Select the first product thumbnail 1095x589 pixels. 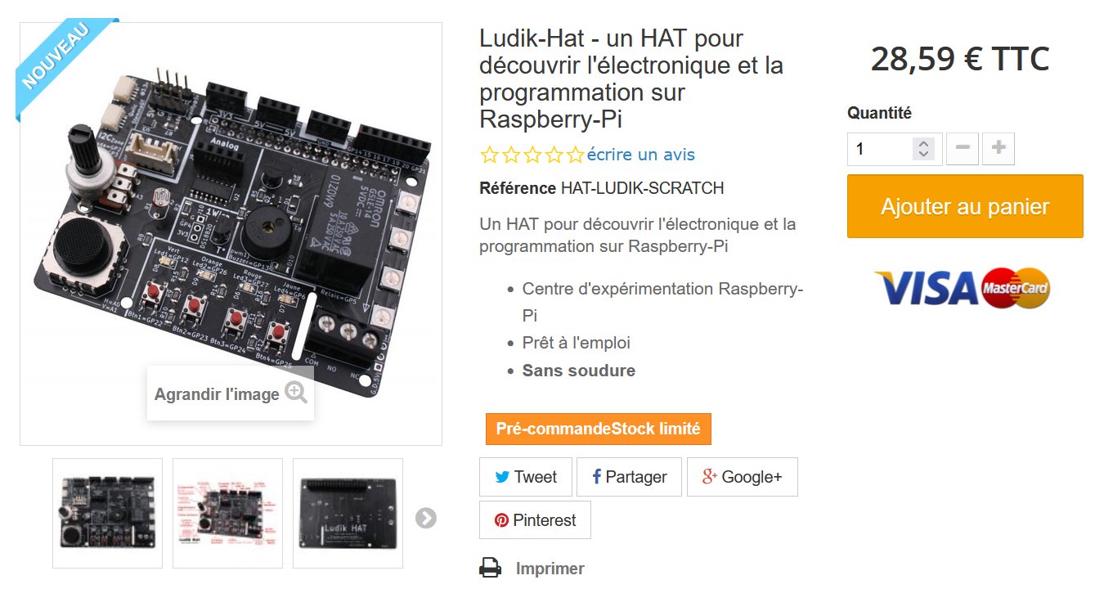coord(108,513)
